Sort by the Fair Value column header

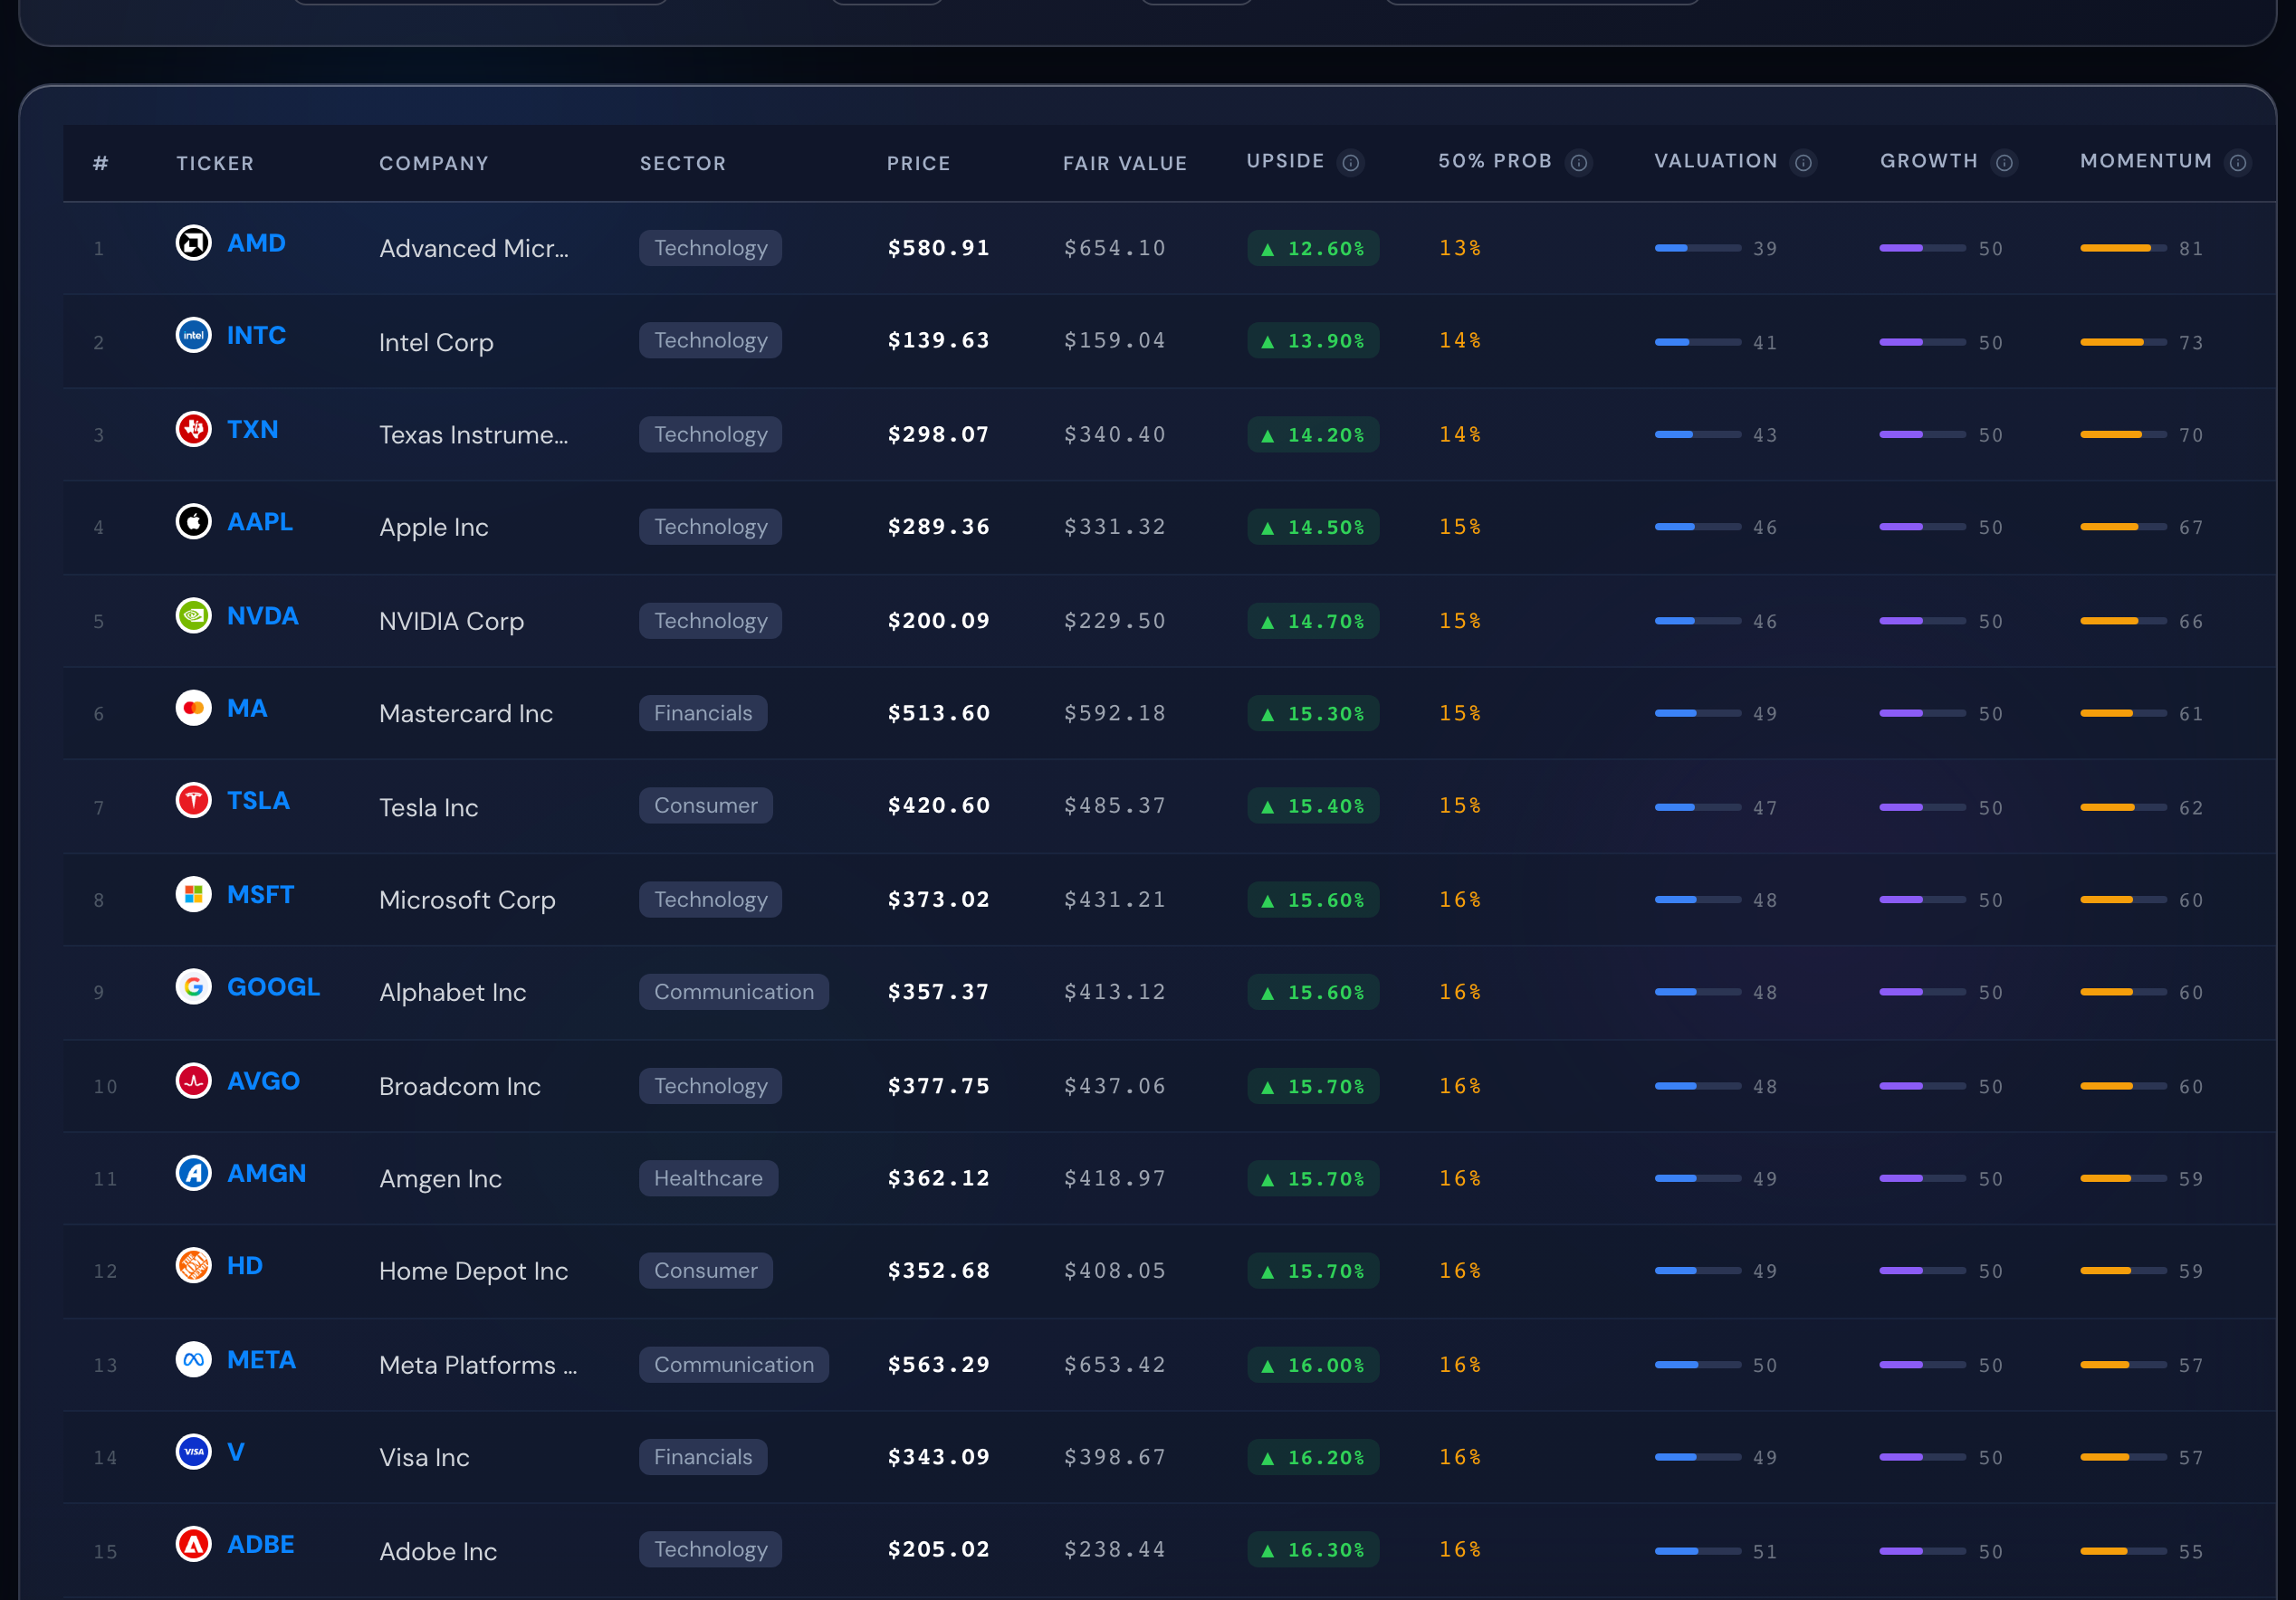coord(1125,163)
